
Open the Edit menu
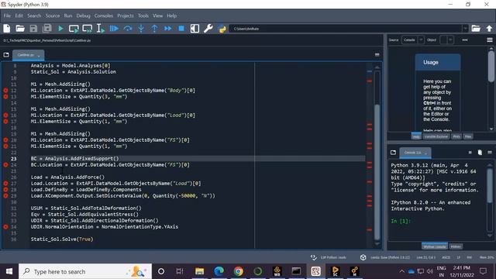19,15
